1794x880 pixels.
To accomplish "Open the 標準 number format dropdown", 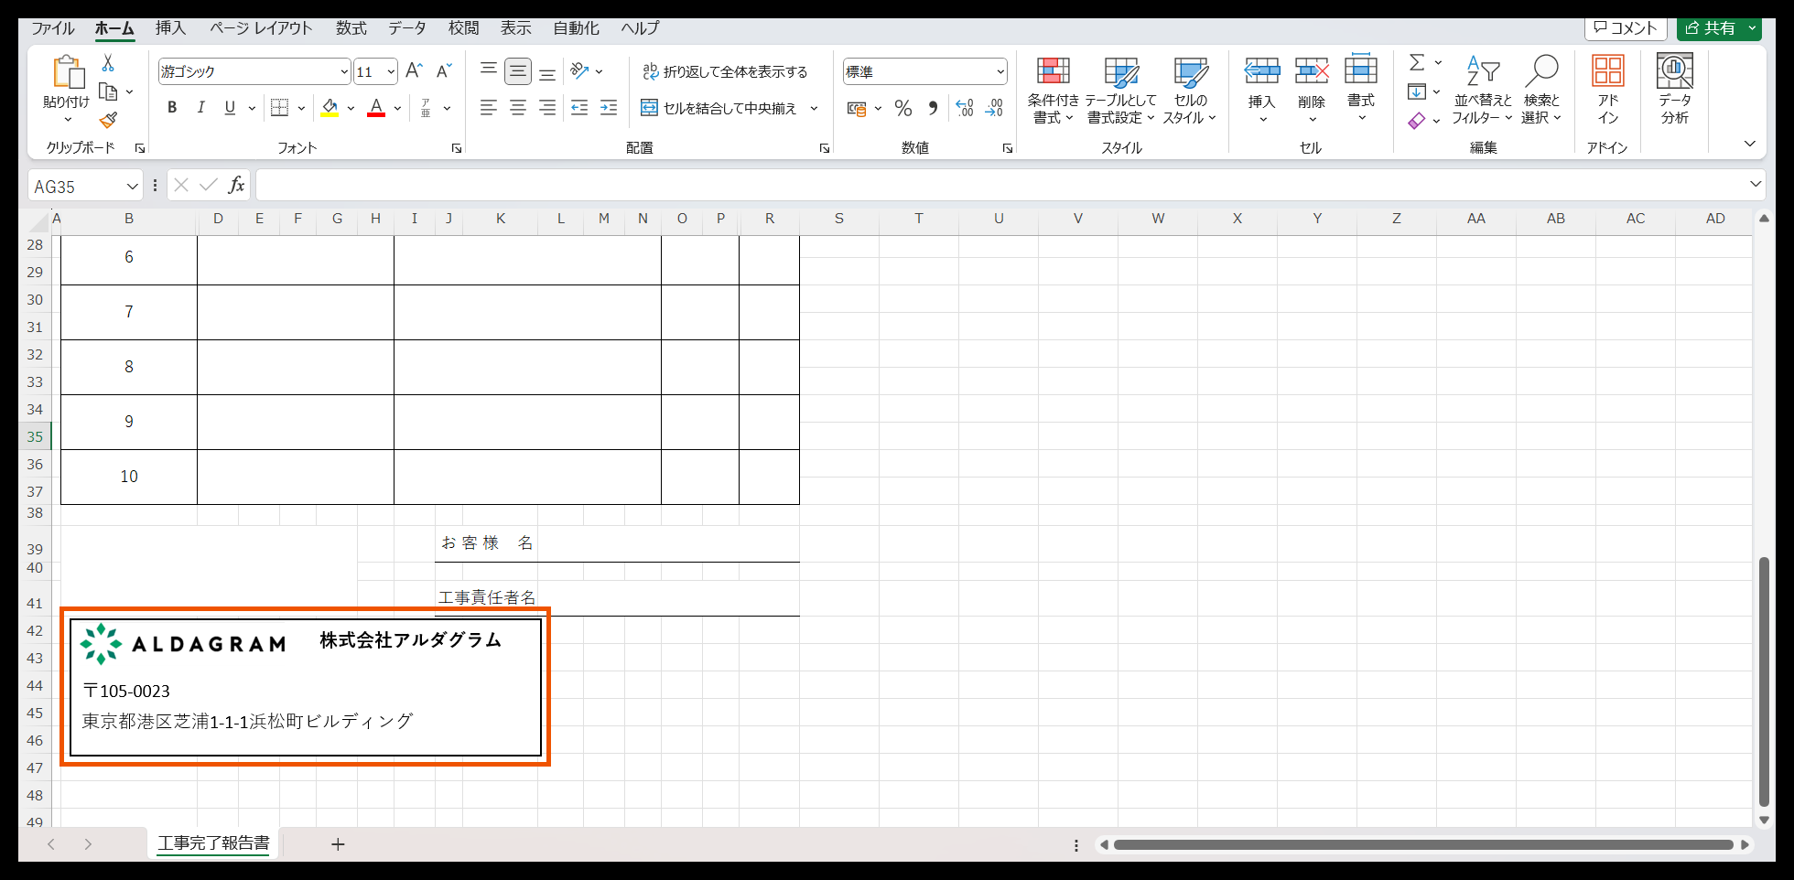I will 1002,70.
